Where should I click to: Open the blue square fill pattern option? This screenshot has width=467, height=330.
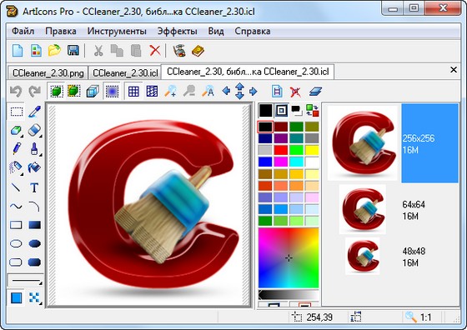click(16, 297)
